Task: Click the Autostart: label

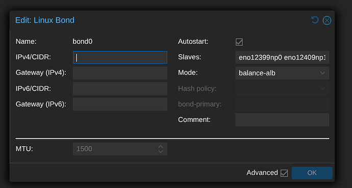Action: (x=193, y=42)
